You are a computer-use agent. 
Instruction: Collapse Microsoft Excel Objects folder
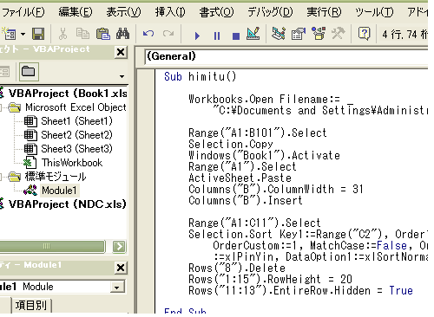[1, 107]
